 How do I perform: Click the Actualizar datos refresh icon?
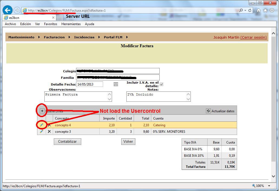(208, 111)
